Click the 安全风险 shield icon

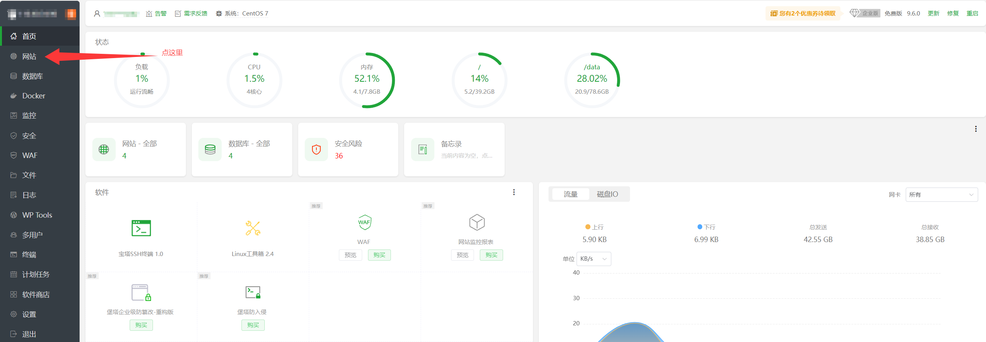(316, 150)
